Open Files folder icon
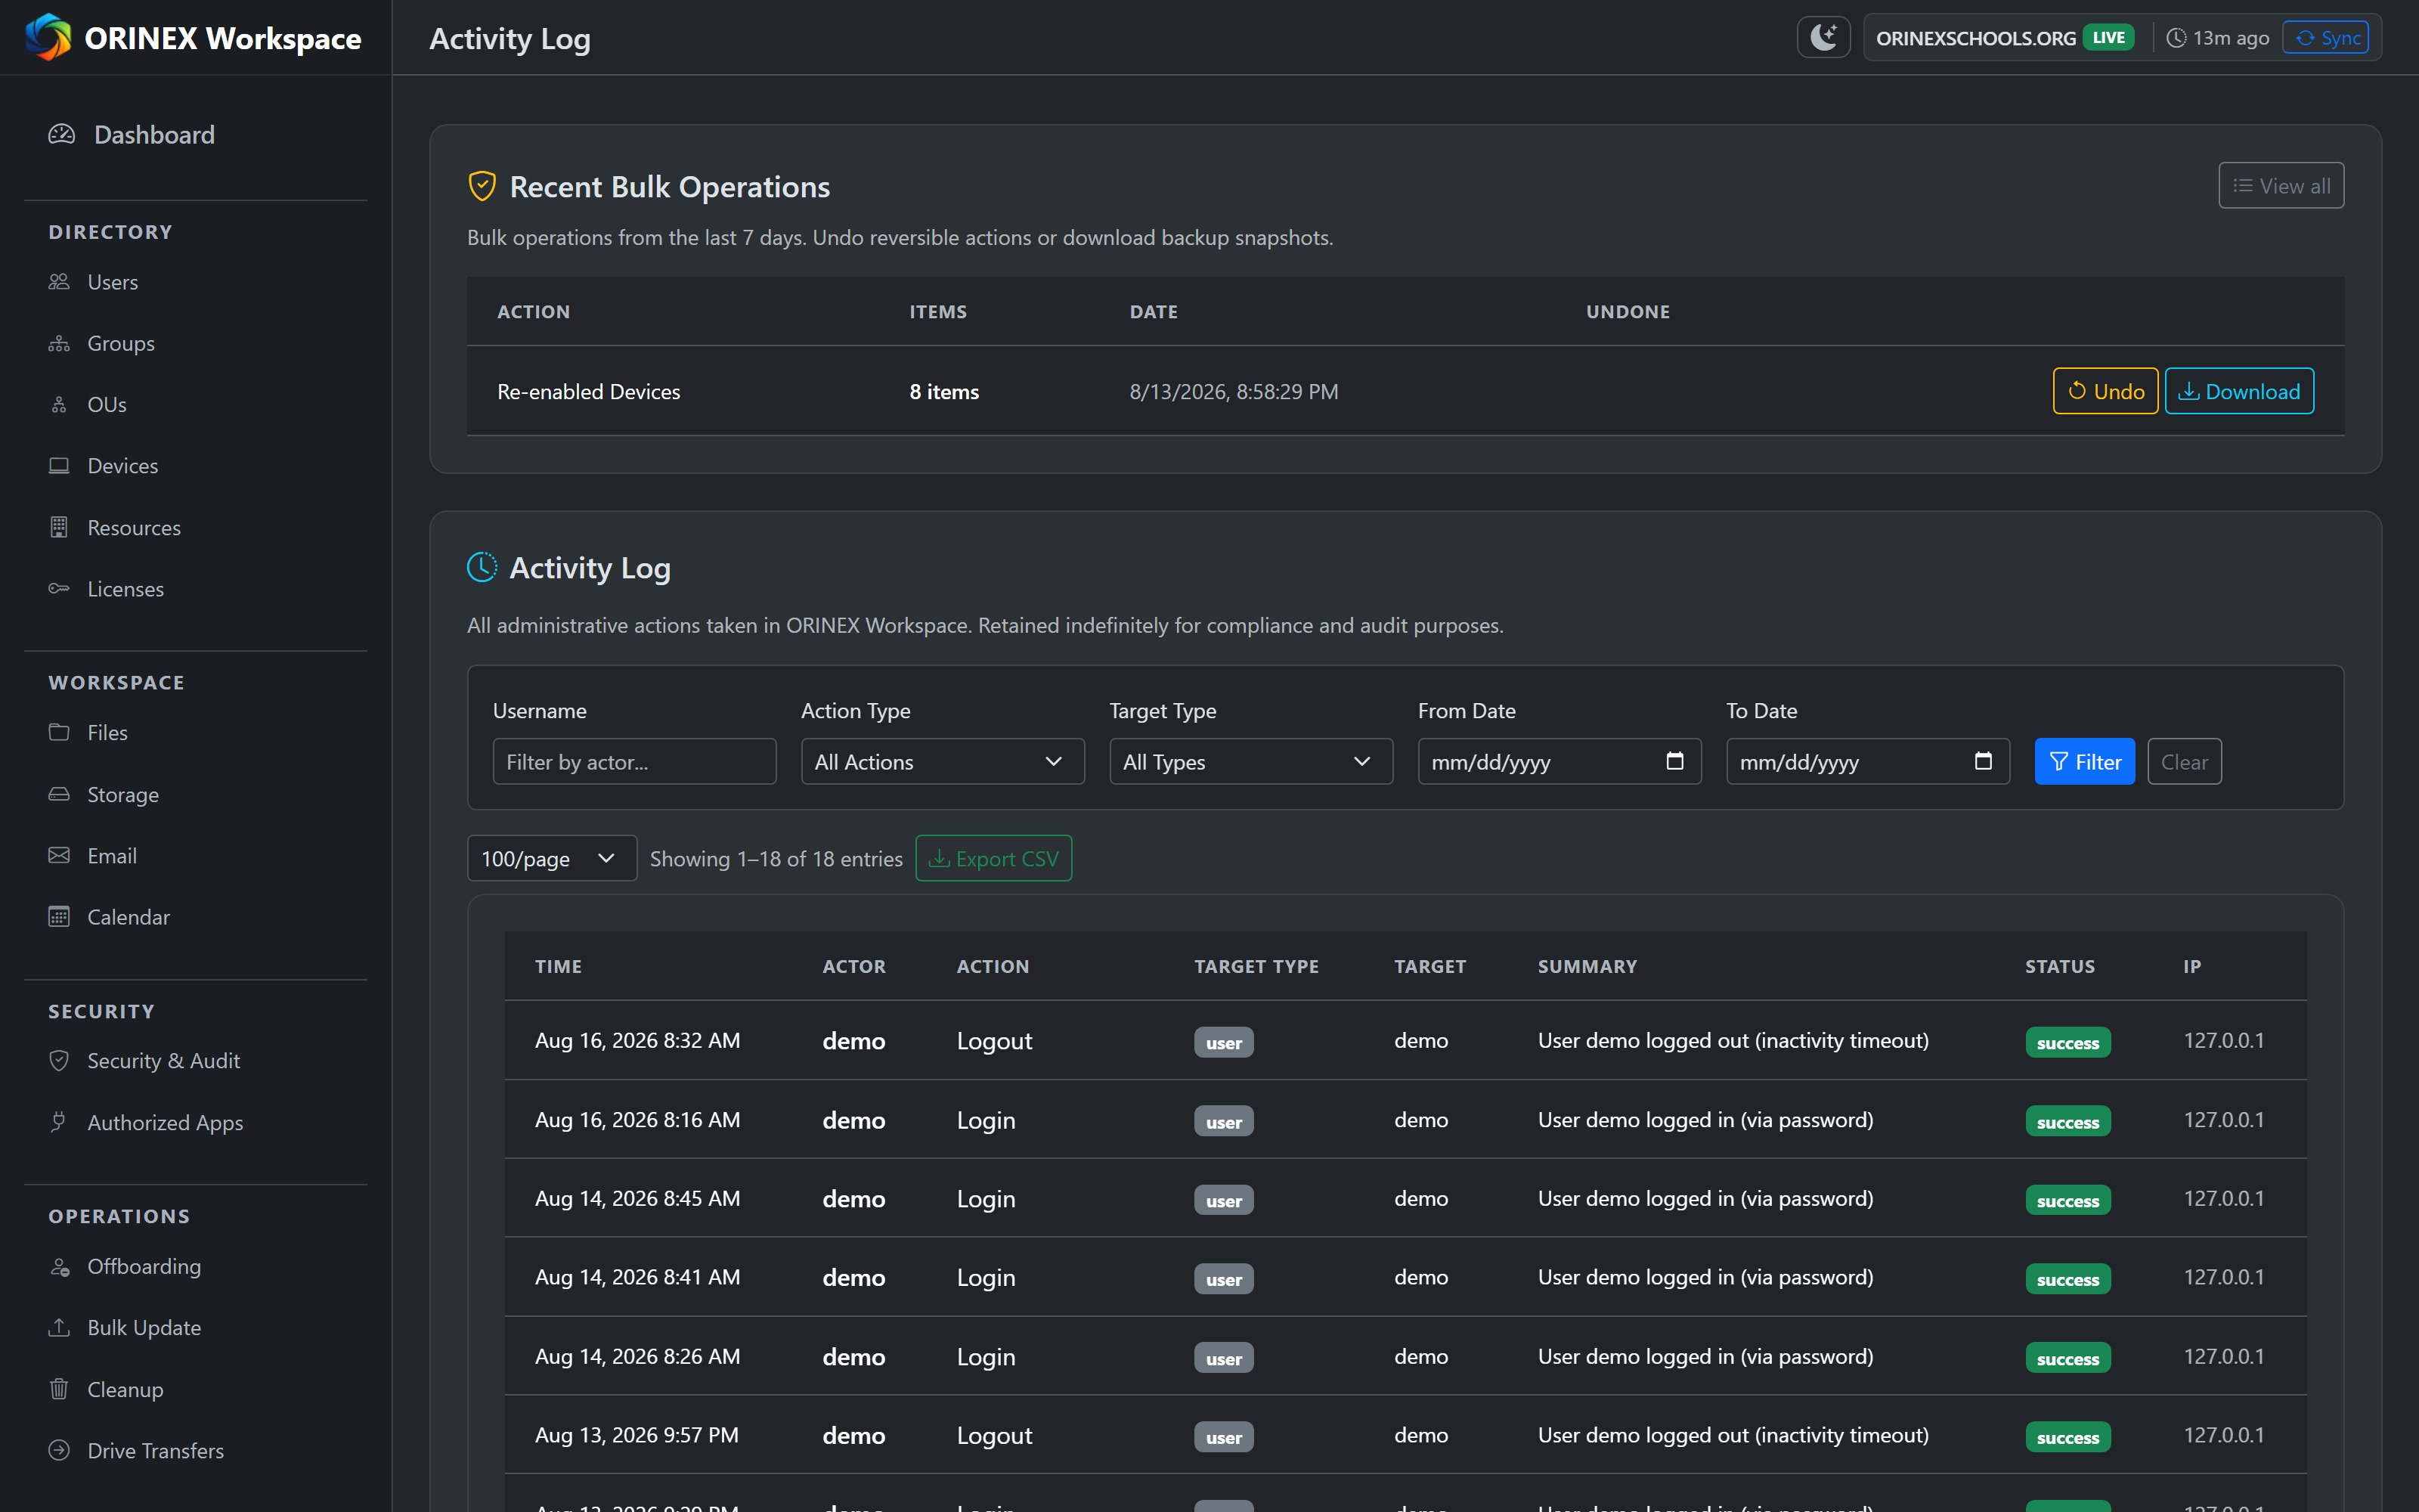Image resolution: width=2419 pixels, height=1512 pixels. pyautogui.click(x=59, y=732)
